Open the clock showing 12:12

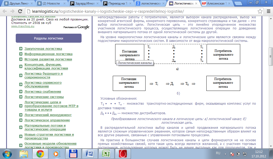(259, 154)
